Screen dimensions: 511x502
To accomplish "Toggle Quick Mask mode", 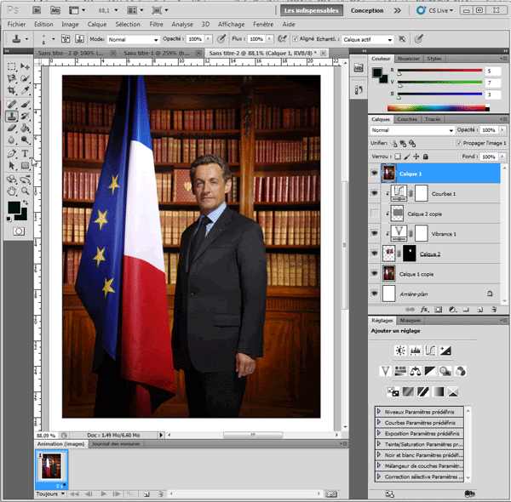I will (19, 231).
